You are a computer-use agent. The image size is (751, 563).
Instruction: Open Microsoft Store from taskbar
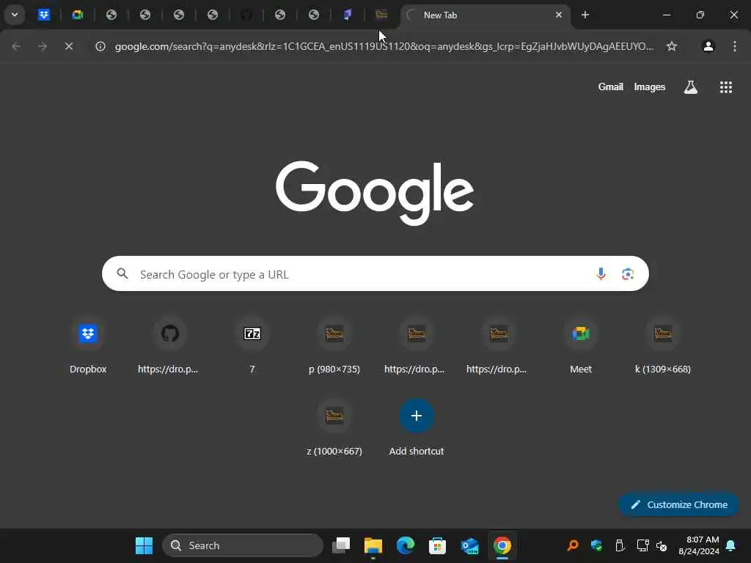[437, 545]
